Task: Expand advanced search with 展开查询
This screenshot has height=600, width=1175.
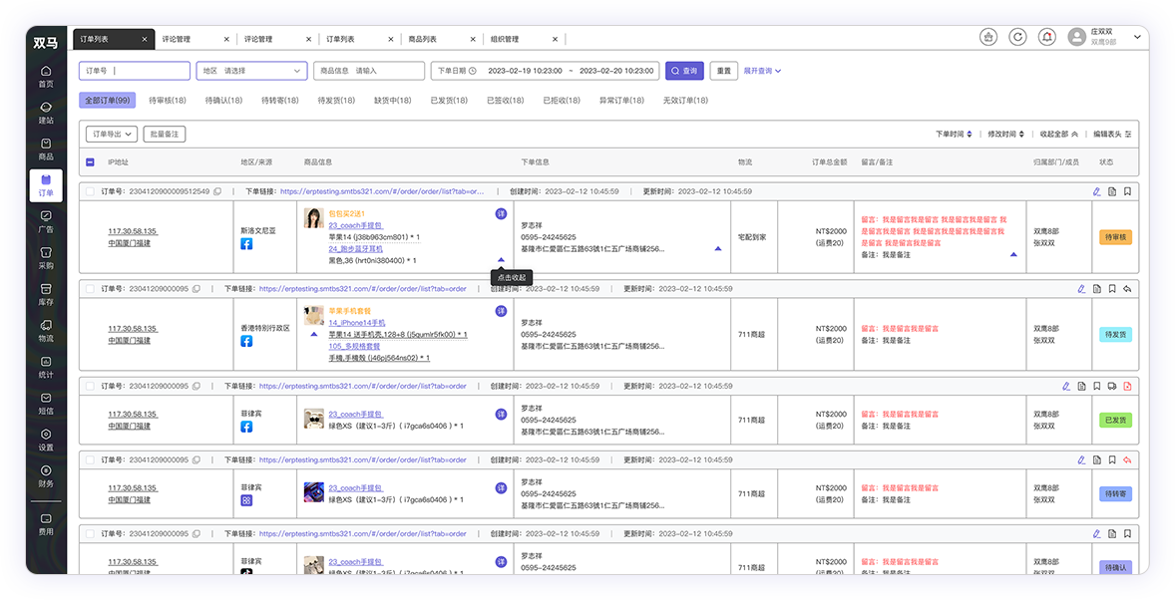Action: (762, 71)
